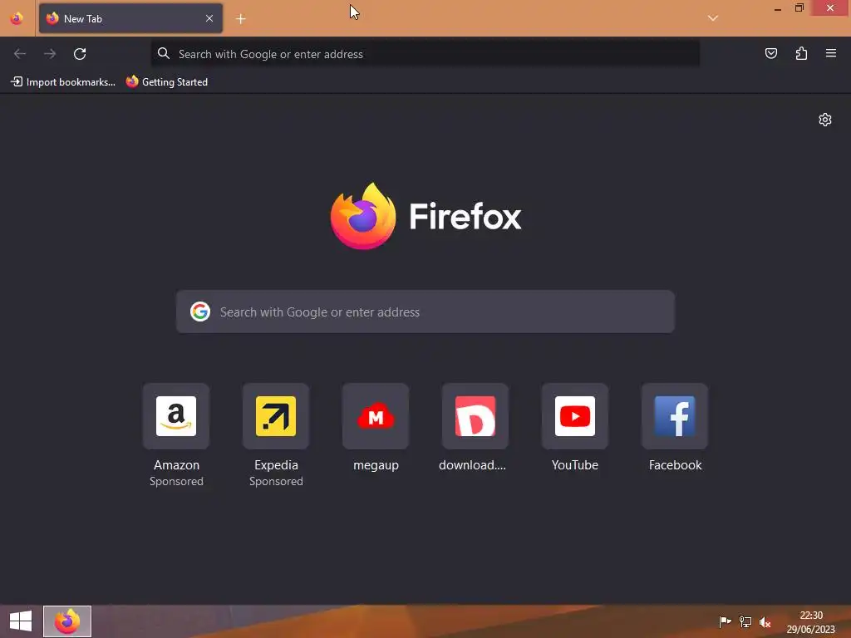
Task: Minimize the Firefox window
Action: click(x=778, y=8)
